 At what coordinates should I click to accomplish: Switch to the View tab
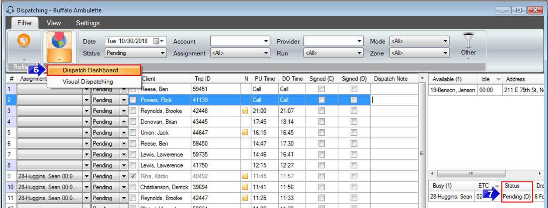click(x=54, y=23)
